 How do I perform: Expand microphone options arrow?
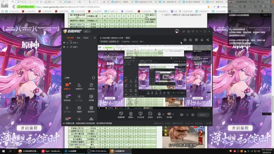(163, 114)
